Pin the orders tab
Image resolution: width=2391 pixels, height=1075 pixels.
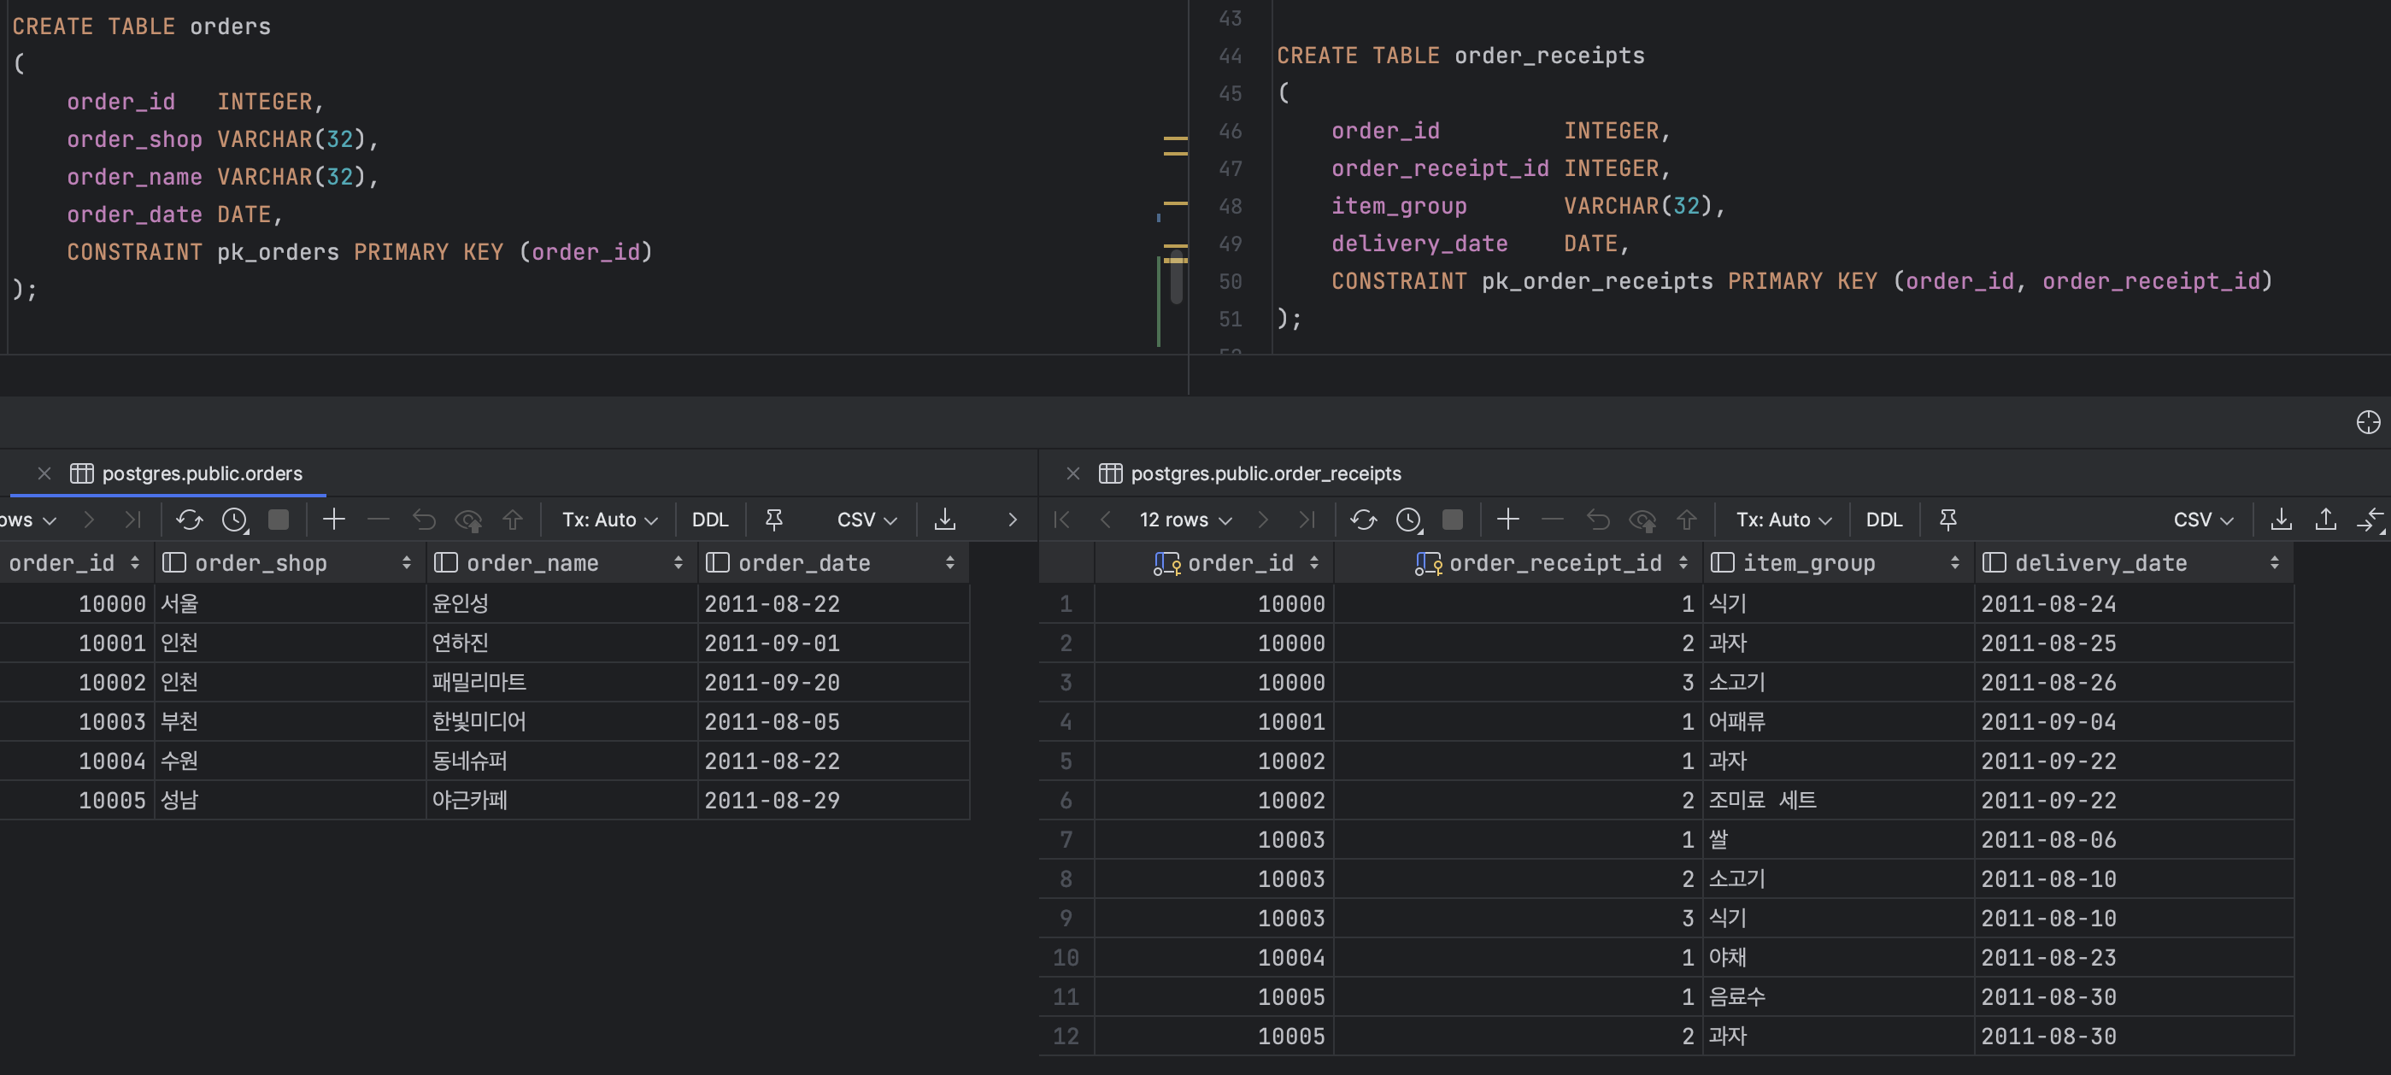774,520
